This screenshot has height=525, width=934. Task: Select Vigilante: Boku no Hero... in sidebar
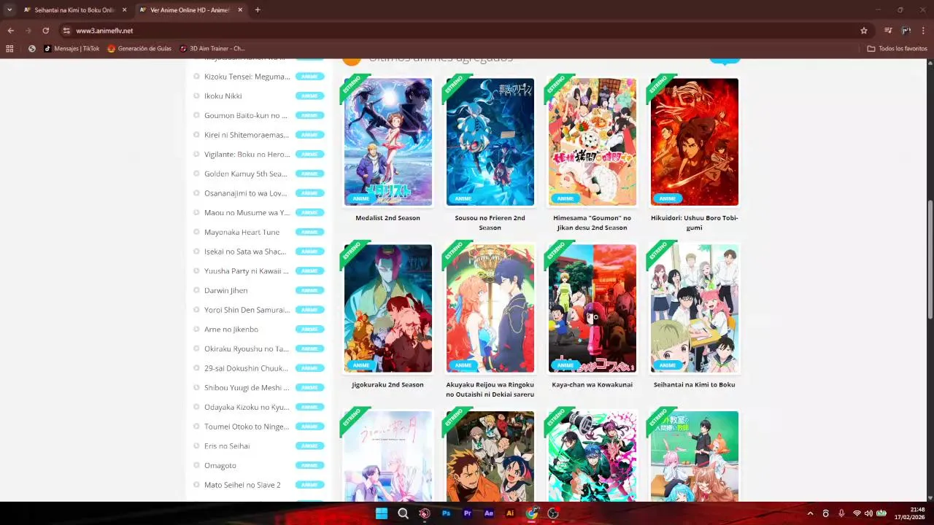point(247,155)
